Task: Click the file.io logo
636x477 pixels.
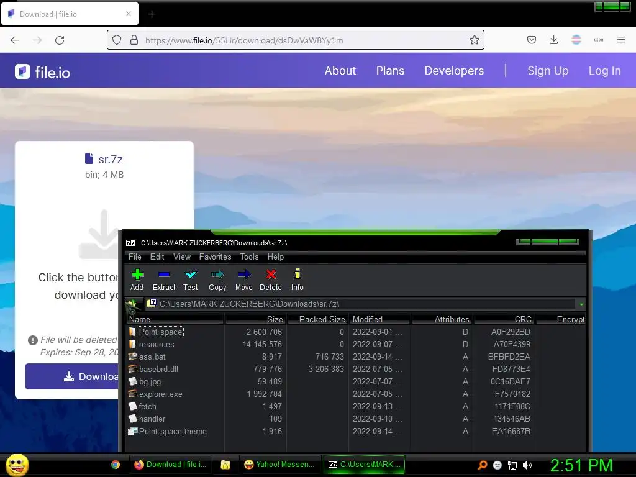Action: click(x=43, y=72)
